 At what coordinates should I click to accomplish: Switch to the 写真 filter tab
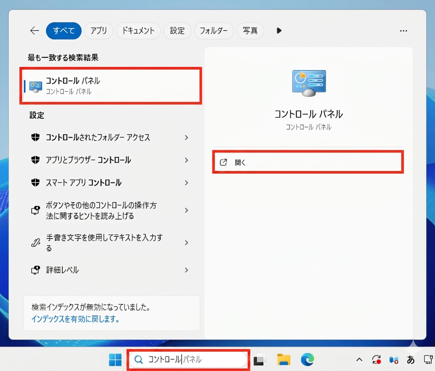point(250,31)
